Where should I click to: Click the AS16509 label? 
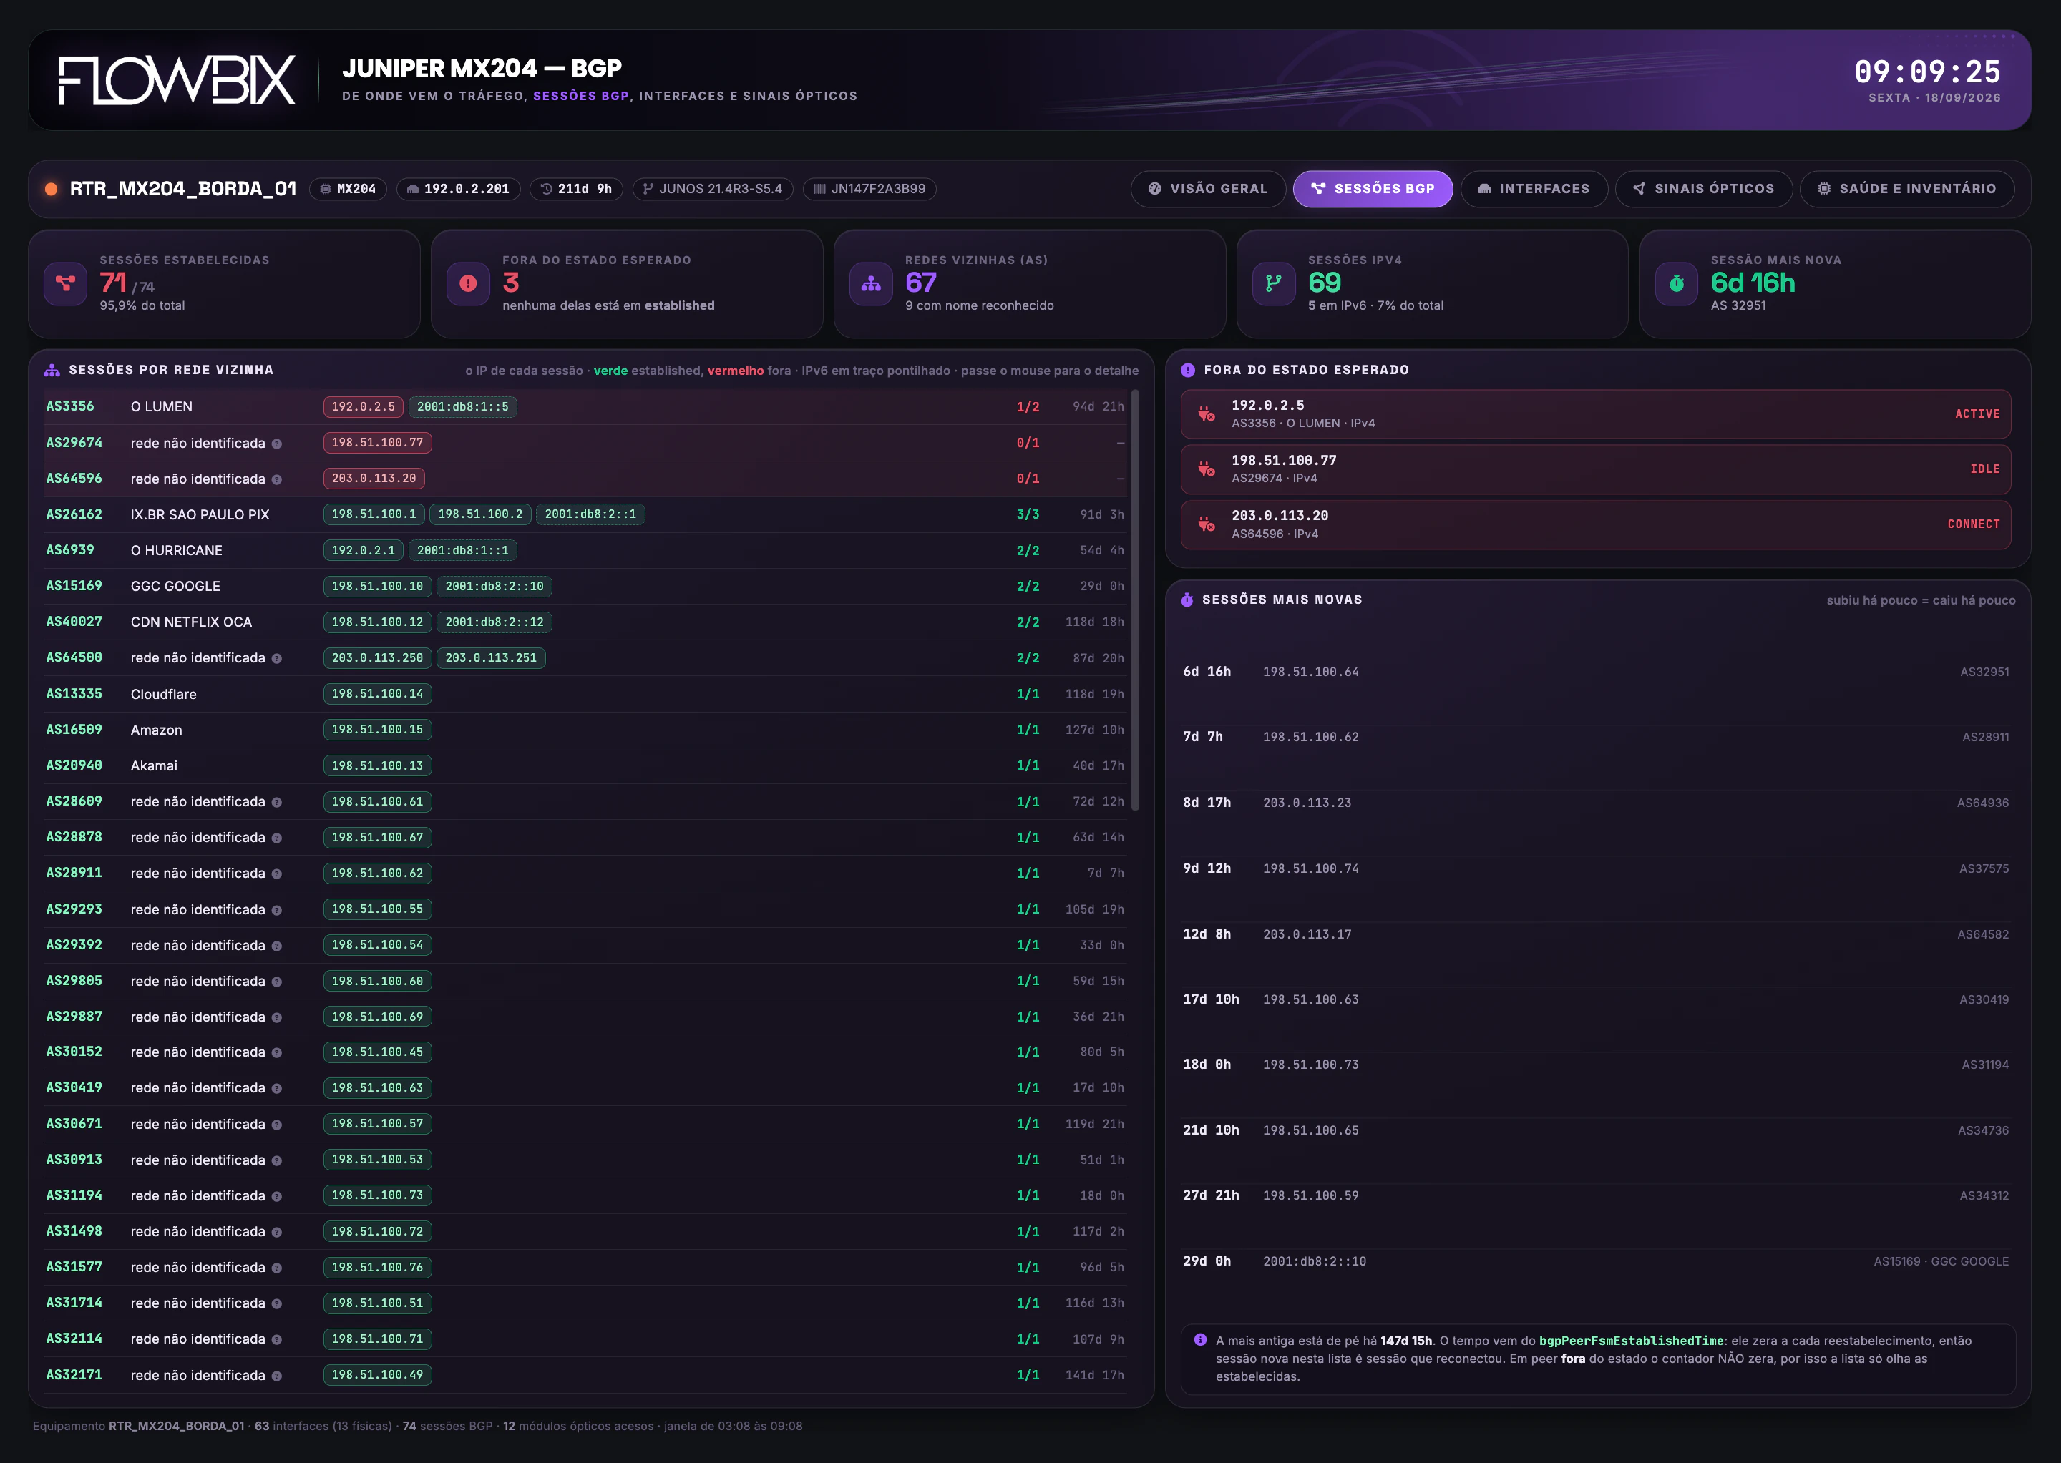74,730
